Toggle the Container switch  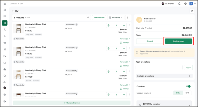click(188, 86)
